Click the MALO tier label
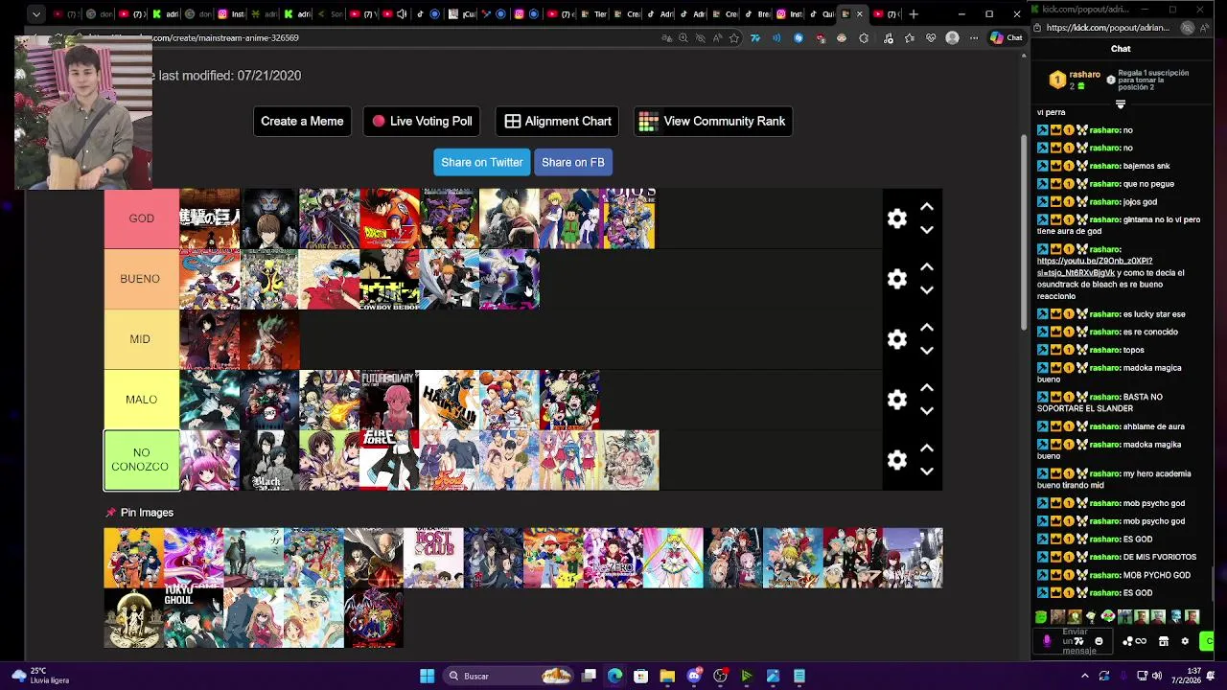 (141, 400)
